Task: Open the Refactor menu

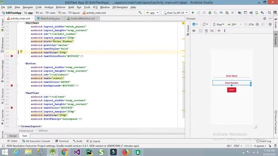Action: 61,7
